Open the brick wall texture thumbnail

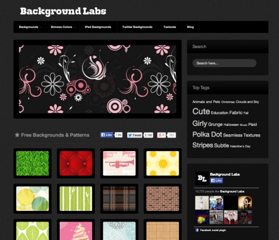[162, 199]
